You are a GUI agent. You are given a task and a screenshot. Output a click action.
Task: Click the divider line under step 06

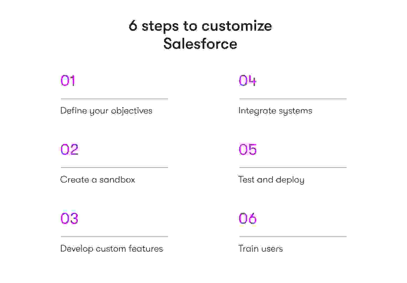(293, 237)
